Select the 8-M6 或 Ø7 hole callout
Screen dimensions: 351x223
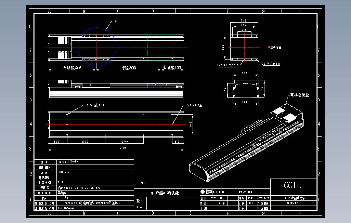[x=95, y=105]
